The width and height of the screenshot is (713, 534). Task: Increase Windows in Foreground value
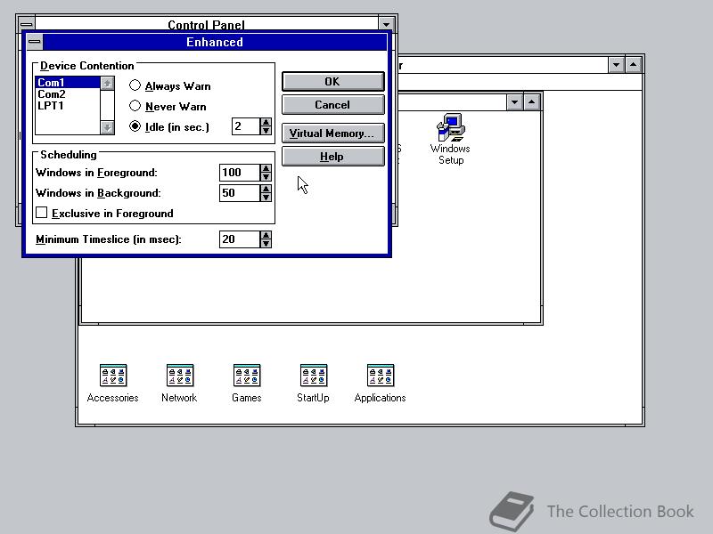[x=266, y=168]
